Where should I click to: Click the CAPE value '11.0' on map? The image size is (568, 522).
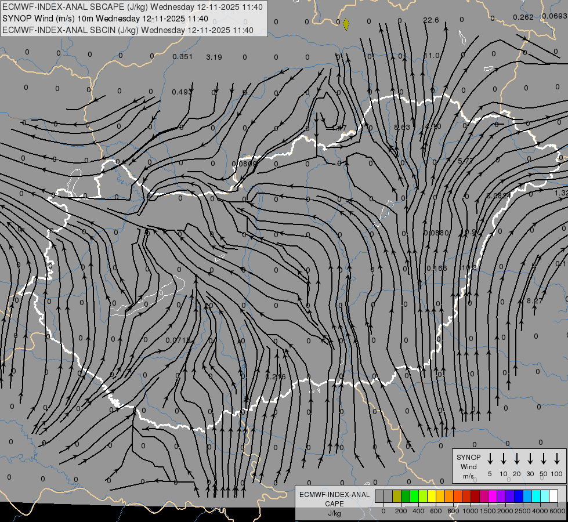tap(432, 56)
